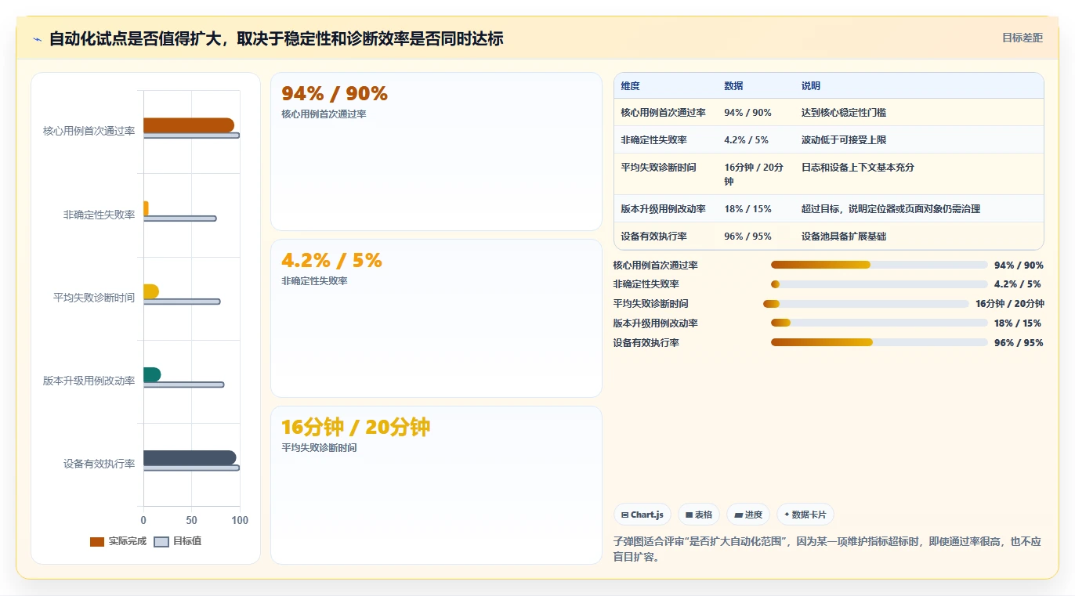Click the 数据 table column header
Image resolution: width=1075 pixels, height=596 pixels.
click(x=733, y=86)
